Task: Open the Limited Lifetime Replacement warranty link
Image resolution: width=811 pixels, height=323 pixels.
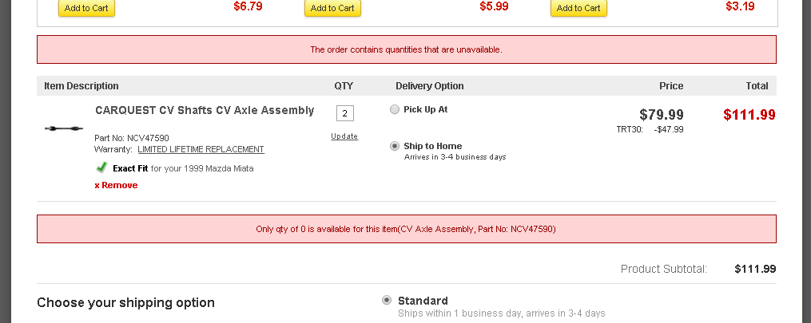Action: (x=201, y=149)
